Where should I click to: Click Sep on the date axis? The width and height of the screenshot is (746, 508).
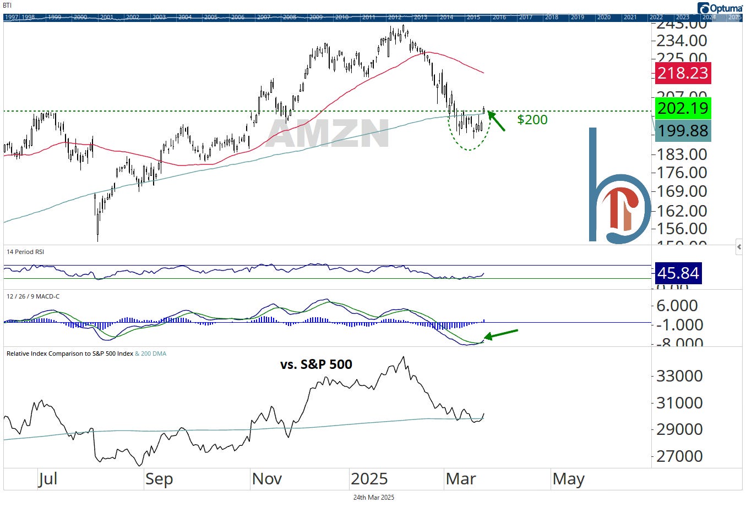[159, 479]
